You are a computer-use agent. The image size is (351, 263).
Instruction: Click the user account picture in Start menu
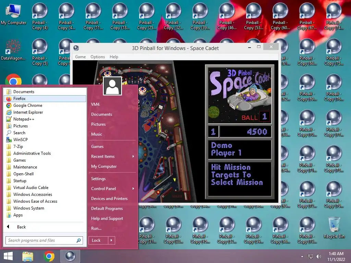pyautogui.click(x=112, y=86)
